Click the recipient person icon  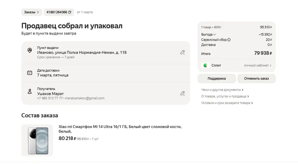click(30, 91)
